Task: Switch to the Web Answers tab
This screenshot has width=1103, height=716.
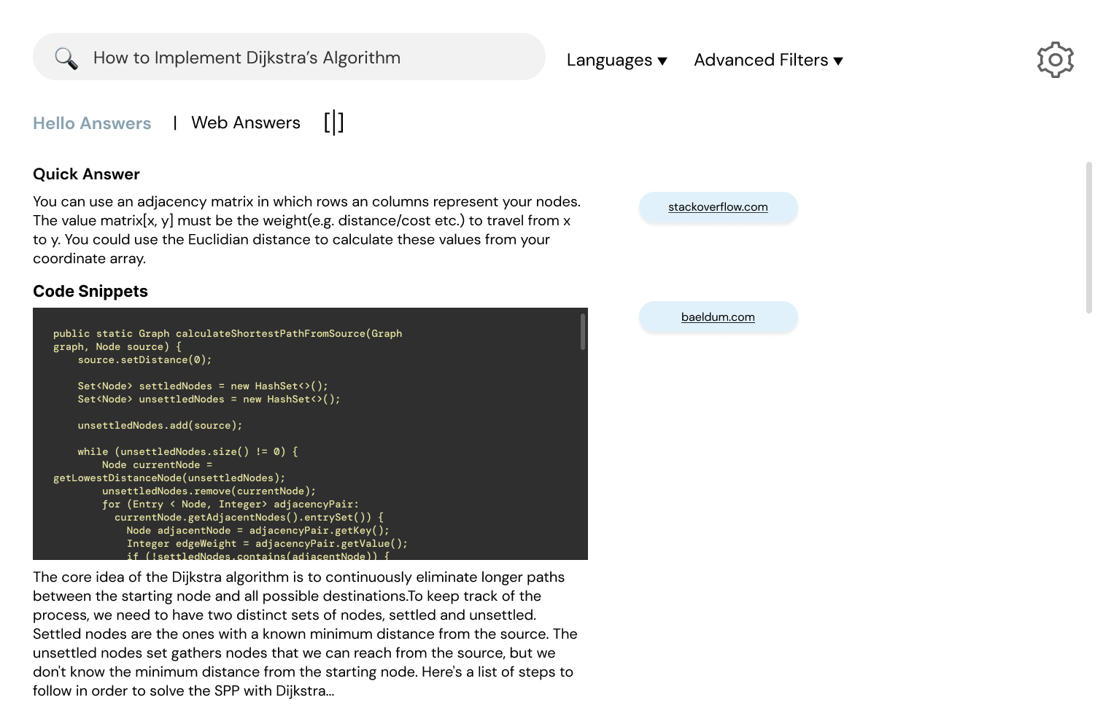Action: (x=246, y=122)
